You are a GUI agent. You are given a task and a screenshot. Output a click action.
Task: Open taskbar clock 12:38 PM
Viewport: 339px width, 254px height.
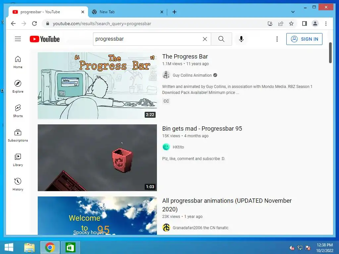(x=324, y=247)
